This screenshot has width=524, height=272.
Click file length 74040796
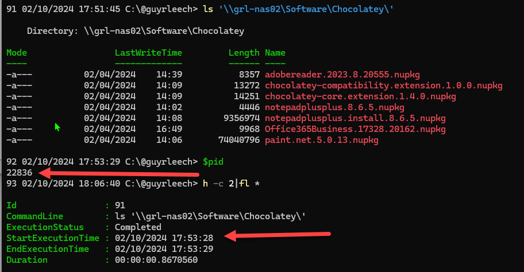(239, 140)
